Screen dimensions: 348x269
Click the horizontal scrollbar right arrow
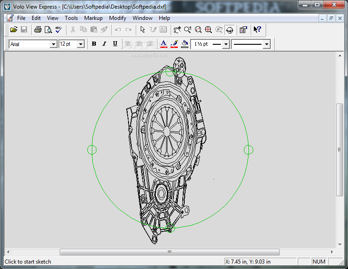(x=332, y=252)
